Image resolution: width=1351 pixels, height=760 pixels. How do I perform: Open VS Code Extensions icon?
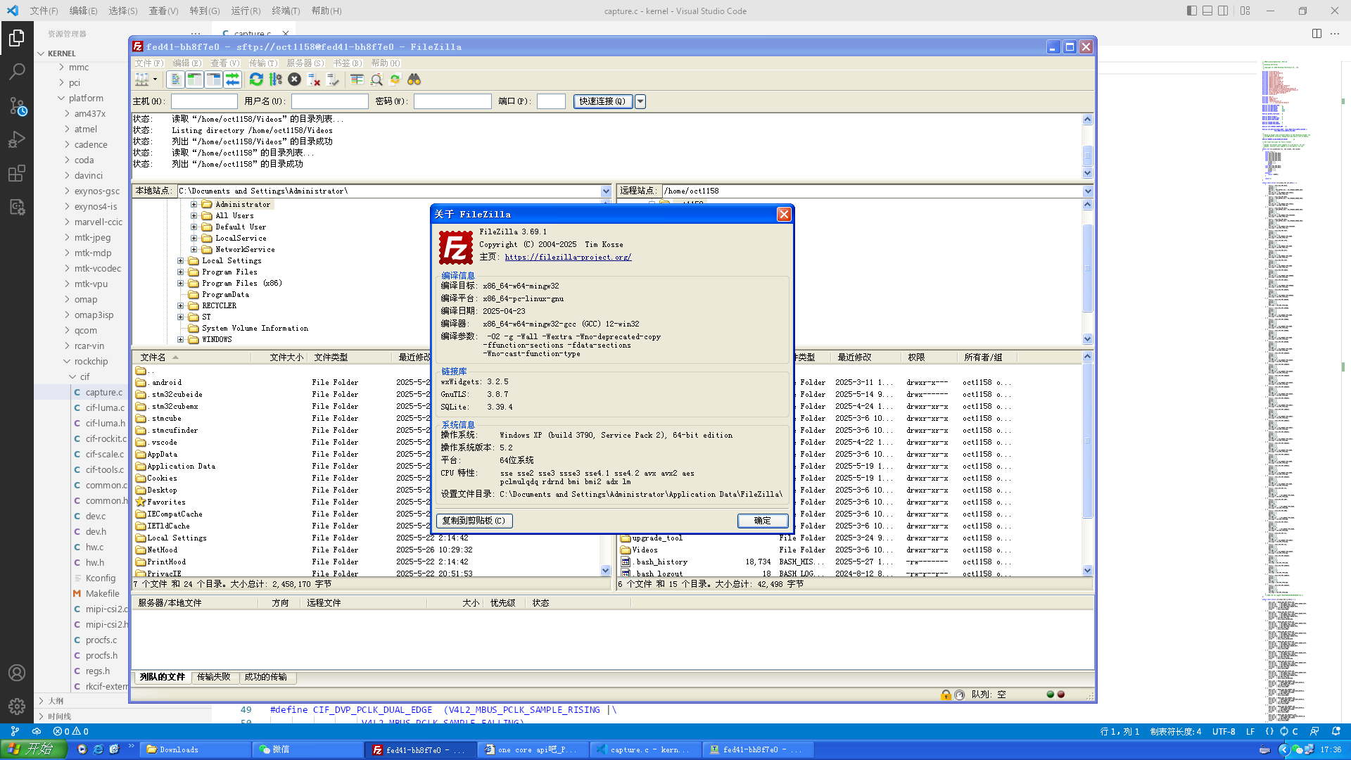coord(17,173)
